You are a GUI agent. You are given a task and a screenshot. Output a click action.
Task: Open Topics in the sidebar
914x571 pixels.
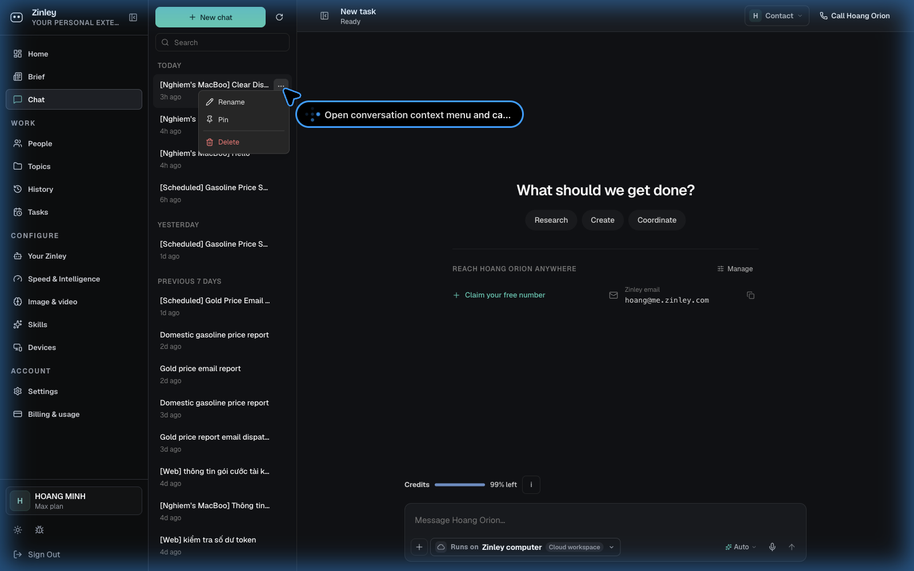pyautogui.click(x=74, y=166)
